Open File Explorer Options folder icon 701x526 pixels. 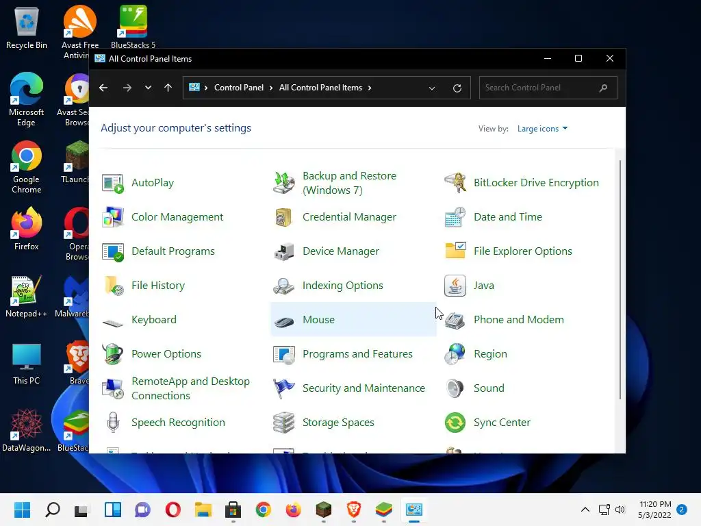(x=455, y=251)
